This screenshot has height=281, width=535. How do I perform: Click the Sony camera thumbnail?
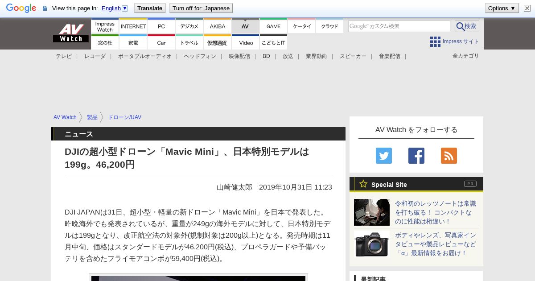tap(372, 244)
